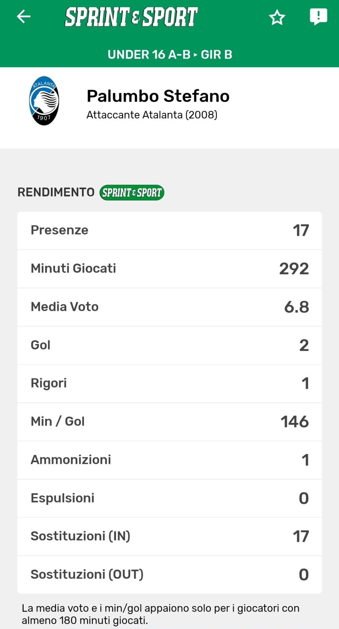Tap the Rendimento section heading

pos(56,192)
